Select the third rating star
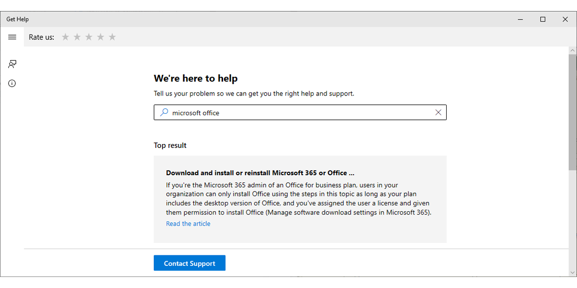577x288 pixels. [x=89, y=37]
